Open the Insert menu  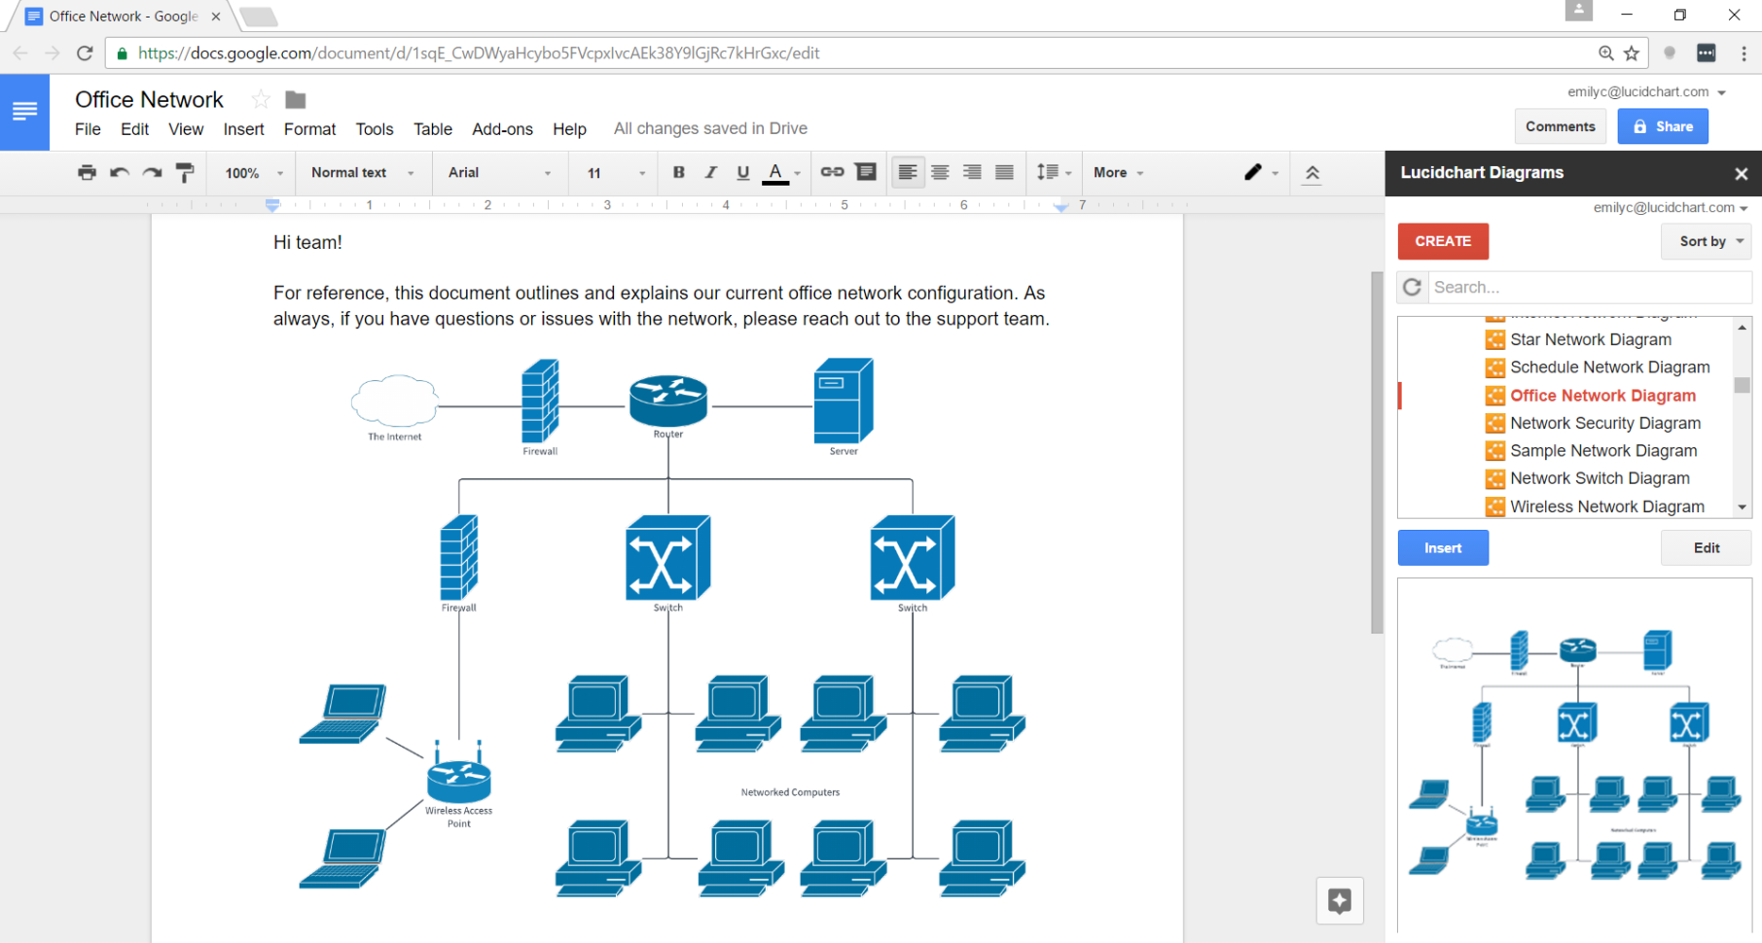[x=243, y=128]
